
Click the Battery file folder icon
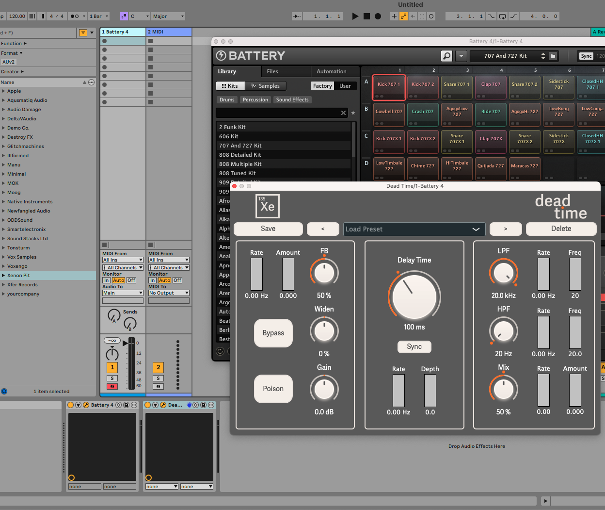(x=553, y=56)
